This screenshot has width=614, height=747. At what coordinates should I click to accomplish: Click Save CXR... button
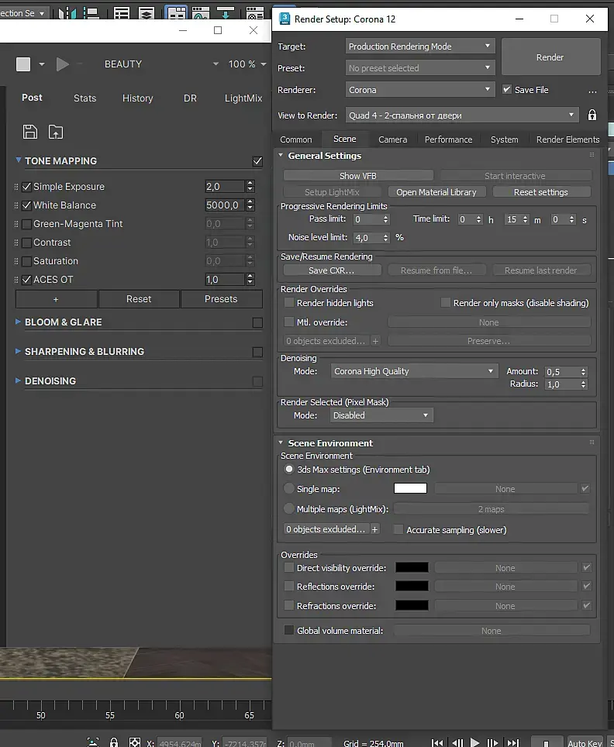pos(332,270)
